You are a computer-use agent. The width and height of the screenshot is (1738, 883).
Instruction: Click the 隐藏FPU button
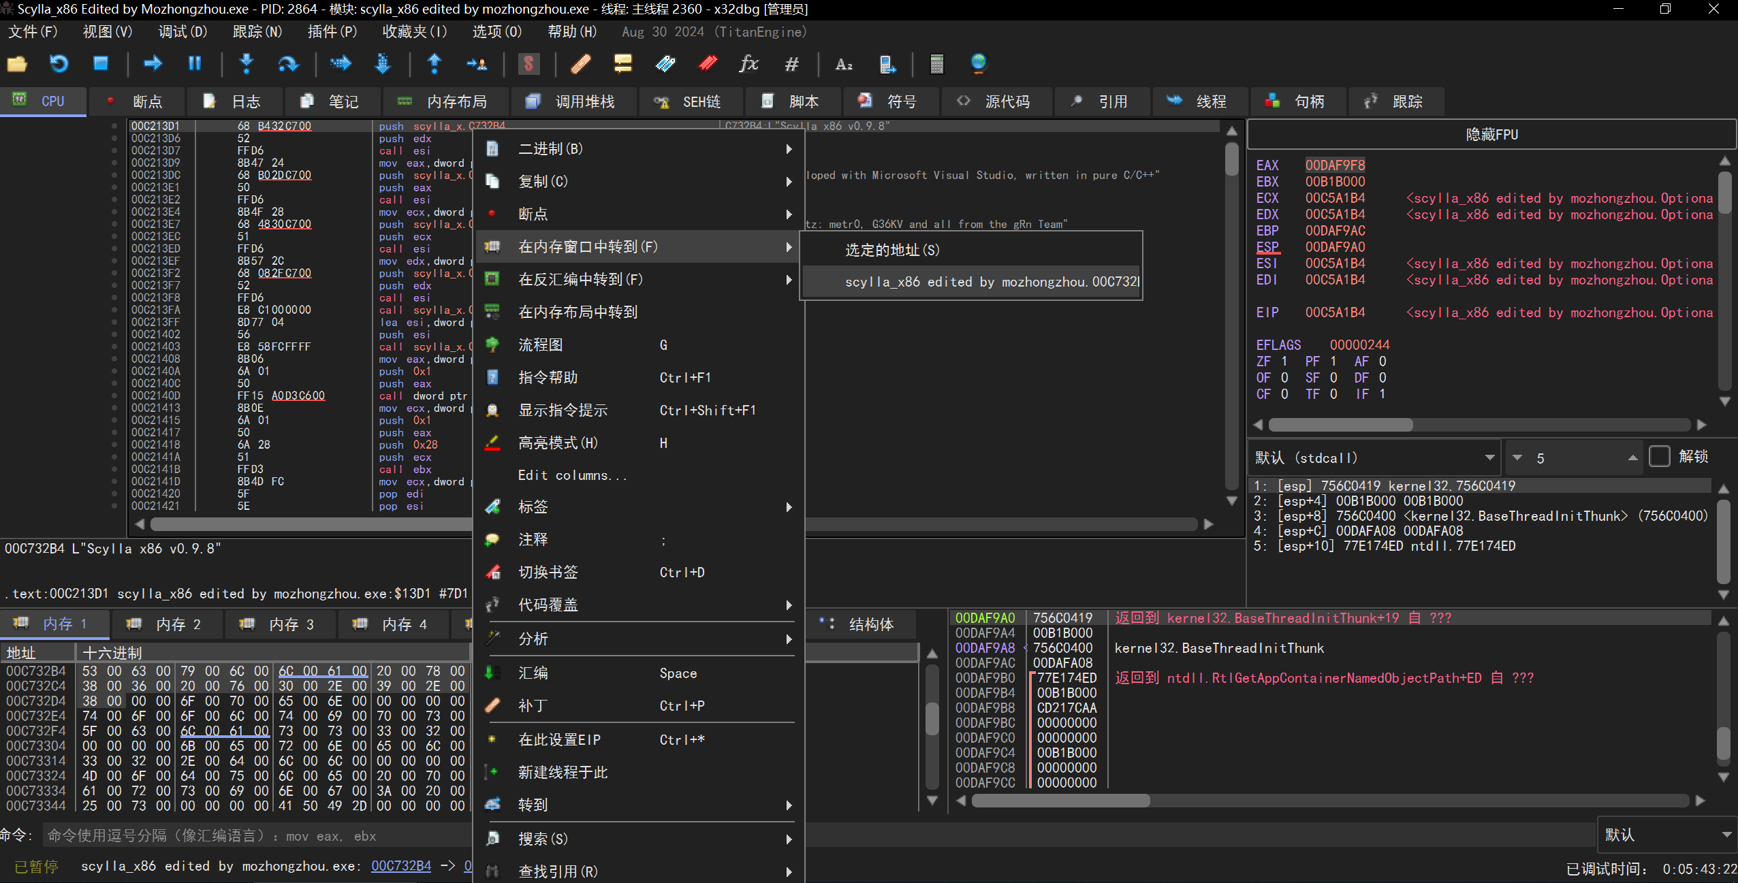(x=1491, y=135)
